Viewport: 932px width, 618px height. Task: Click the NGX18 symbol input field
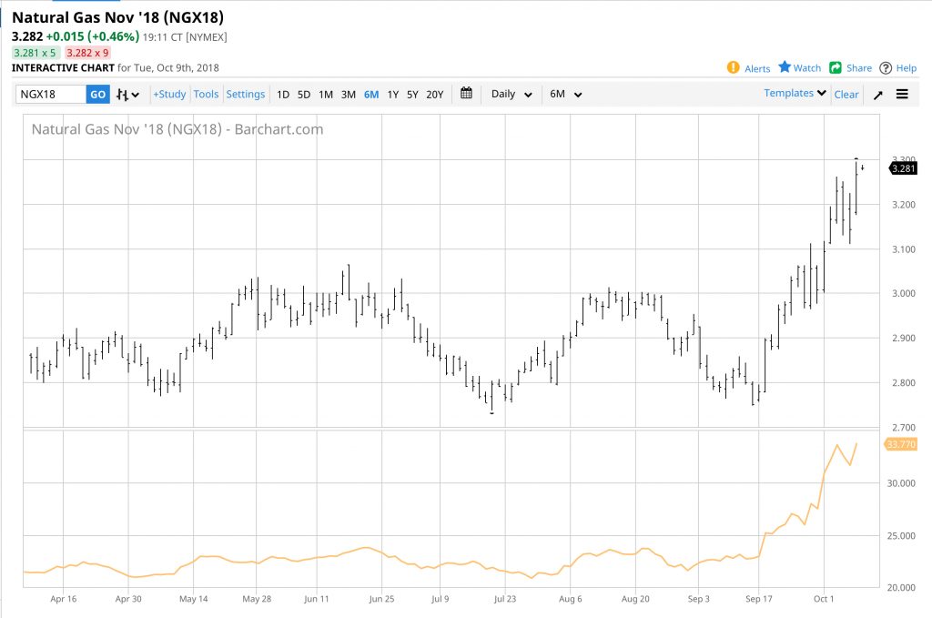tap(51, 95)
